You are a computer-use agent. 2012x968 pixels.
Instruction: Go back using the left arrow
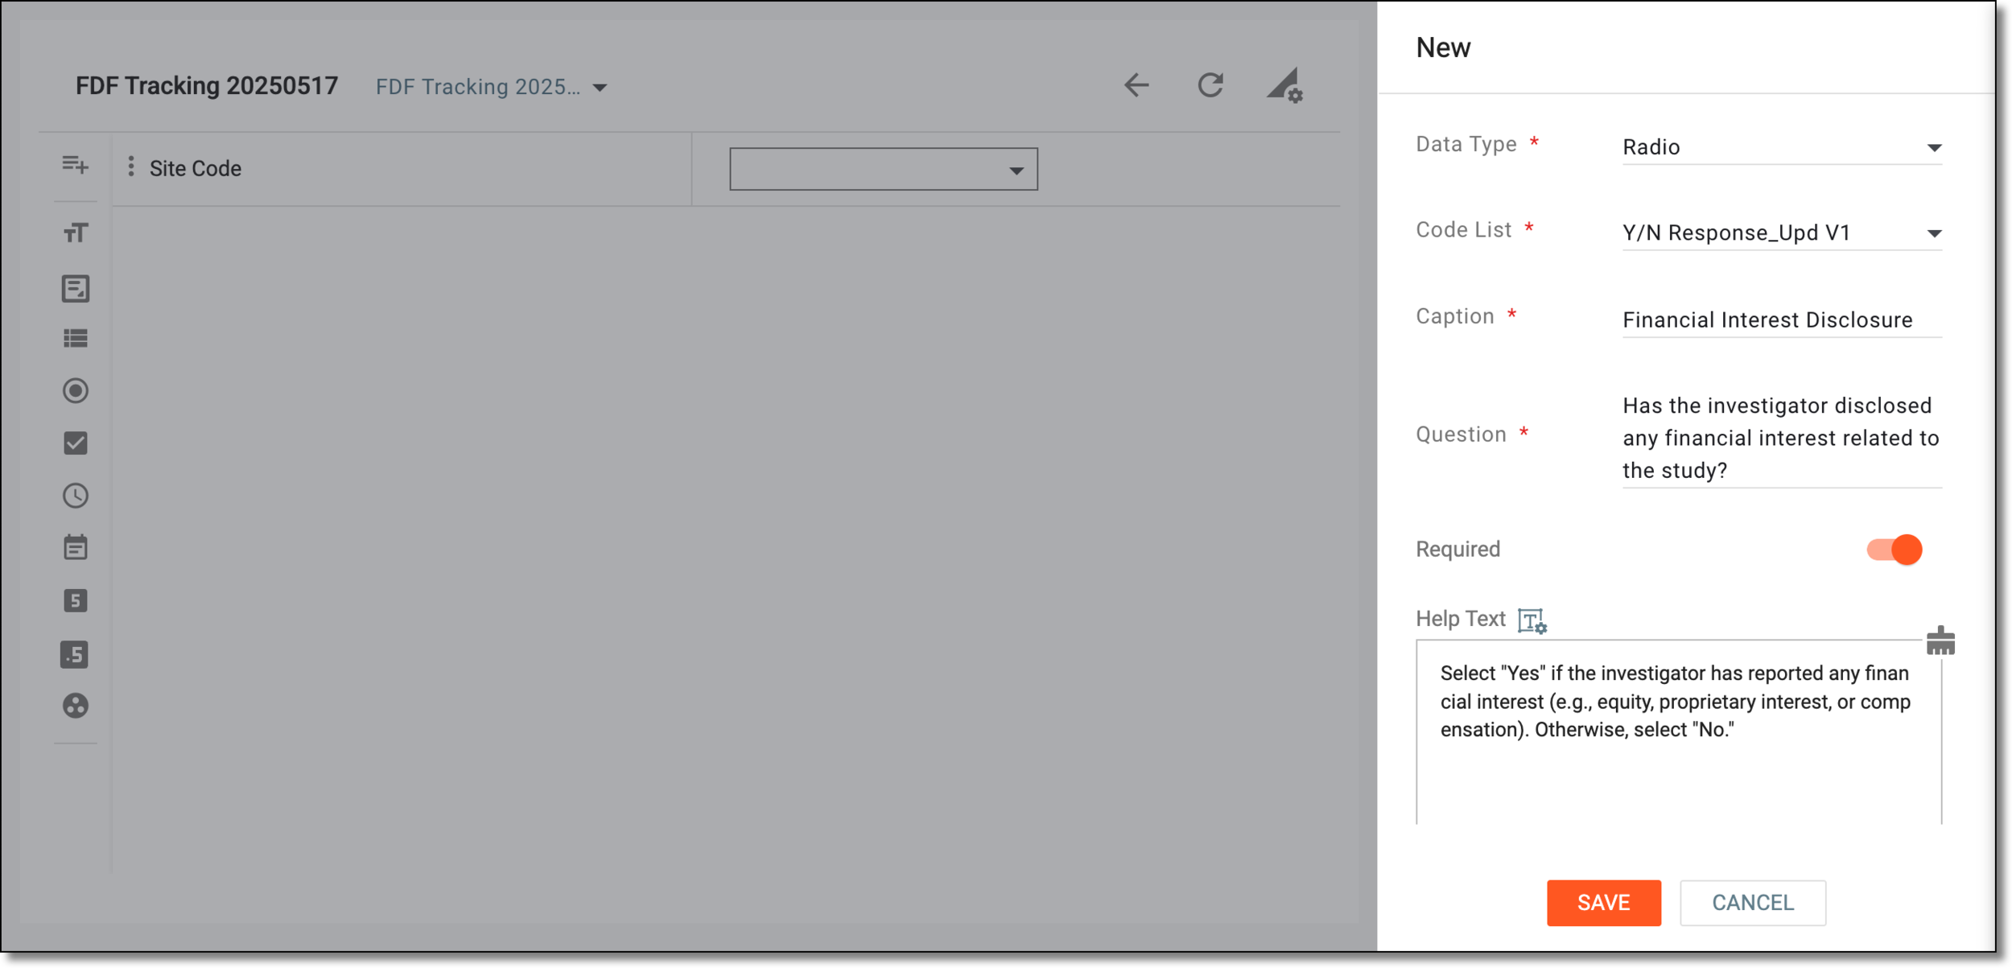pyautogui.click(x=1136, y=85)
